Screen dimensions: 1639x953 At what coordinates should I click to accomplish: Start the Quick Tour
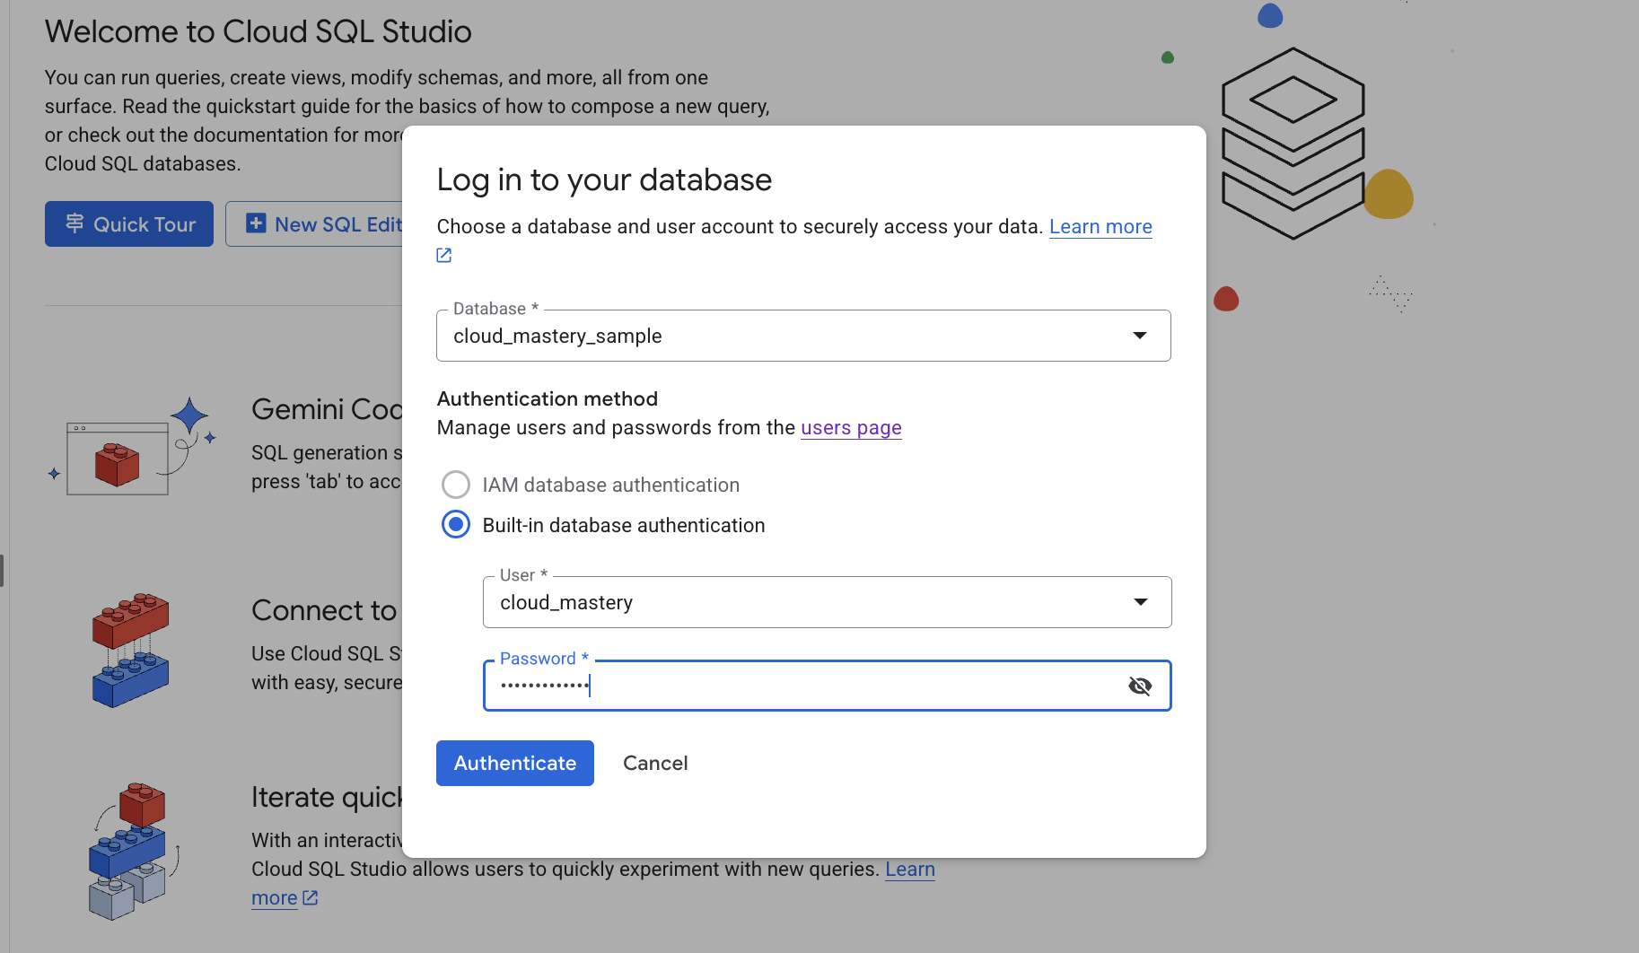[129, 223]
